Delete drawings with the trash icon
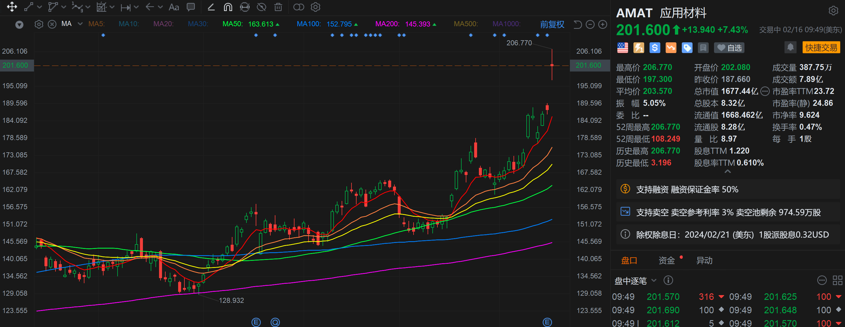845x327 pixels. click(278, 7)
